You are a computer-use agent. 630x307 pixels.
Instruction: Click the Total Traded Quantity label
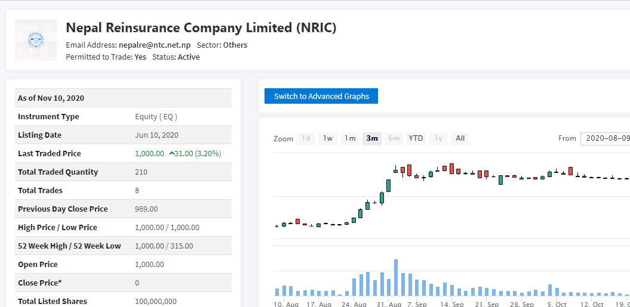tap(58, 172)
